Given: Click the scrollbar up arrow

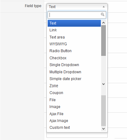Looking at the screenshot, I should (x=103, y=23).
